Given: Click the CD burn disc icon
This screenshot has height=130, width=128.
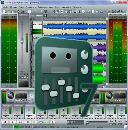Looking at the screenshot, I should click(x=83, y=11).
